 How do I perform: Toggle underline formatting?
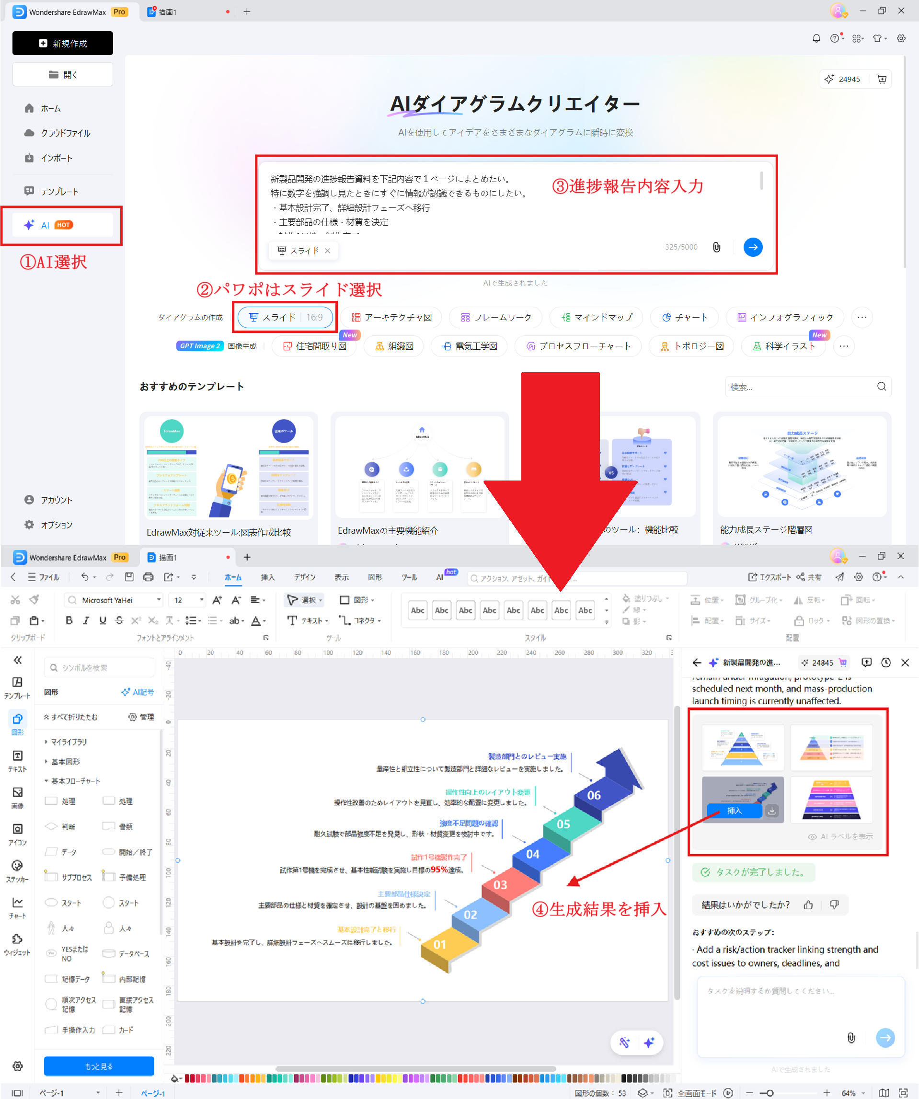[x=103, y=621]
